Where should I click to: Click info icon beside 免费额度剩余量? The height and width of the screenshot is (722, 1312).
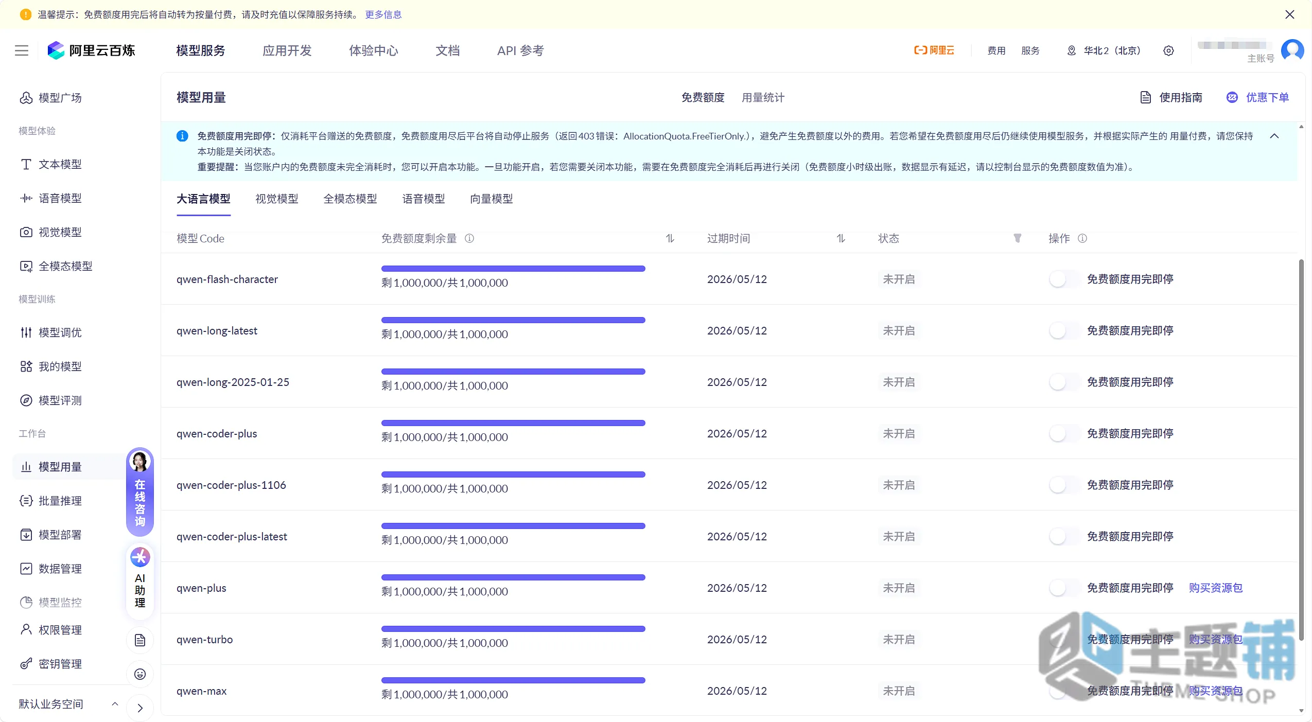469,238
